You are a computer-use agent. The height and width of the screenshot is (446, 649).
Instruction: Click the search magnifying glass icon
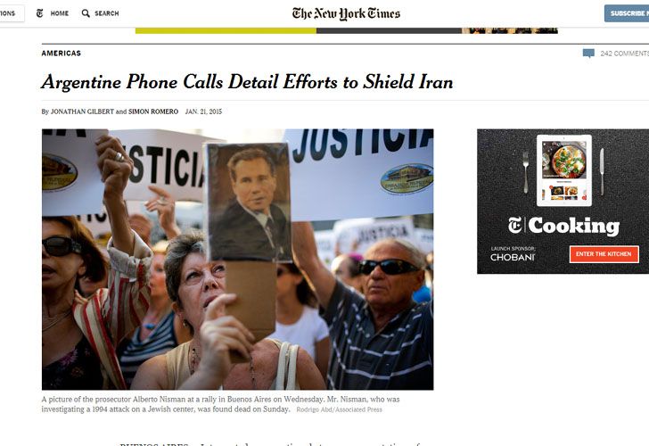tap(86, 13)
